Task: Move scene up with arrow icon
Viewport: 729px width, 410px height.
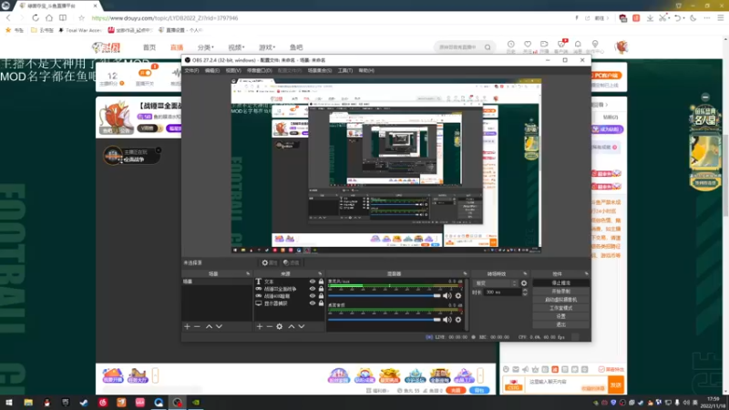Action: 209,327
